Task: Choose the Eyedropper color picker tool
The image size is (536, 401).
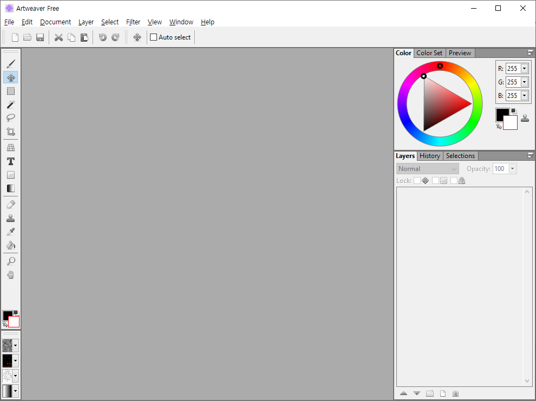Action: pyautogui.click(x=11, y=232)
